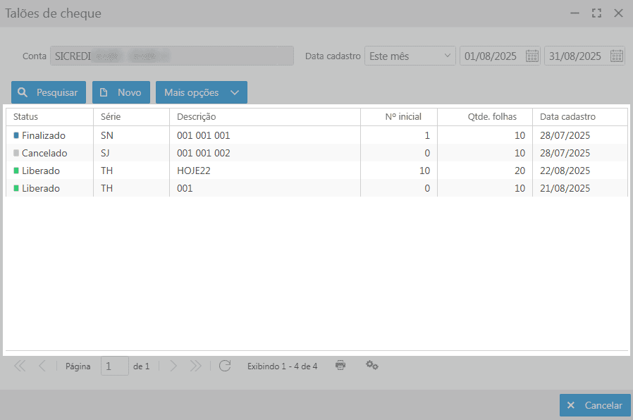
Task: Open calendar picker for end date 31/08/2025
Action: (x=616, y=56)
